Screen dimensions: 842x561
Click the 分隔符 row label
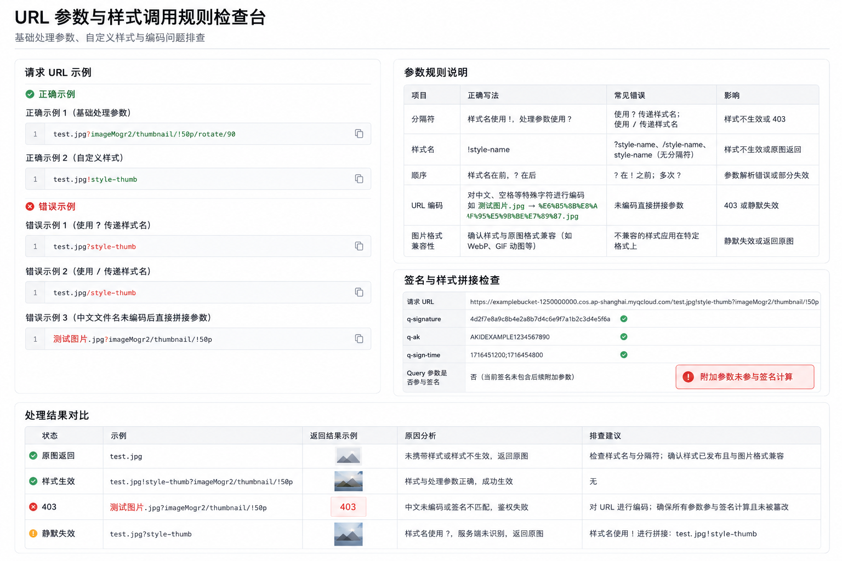(x=423, y=119)
